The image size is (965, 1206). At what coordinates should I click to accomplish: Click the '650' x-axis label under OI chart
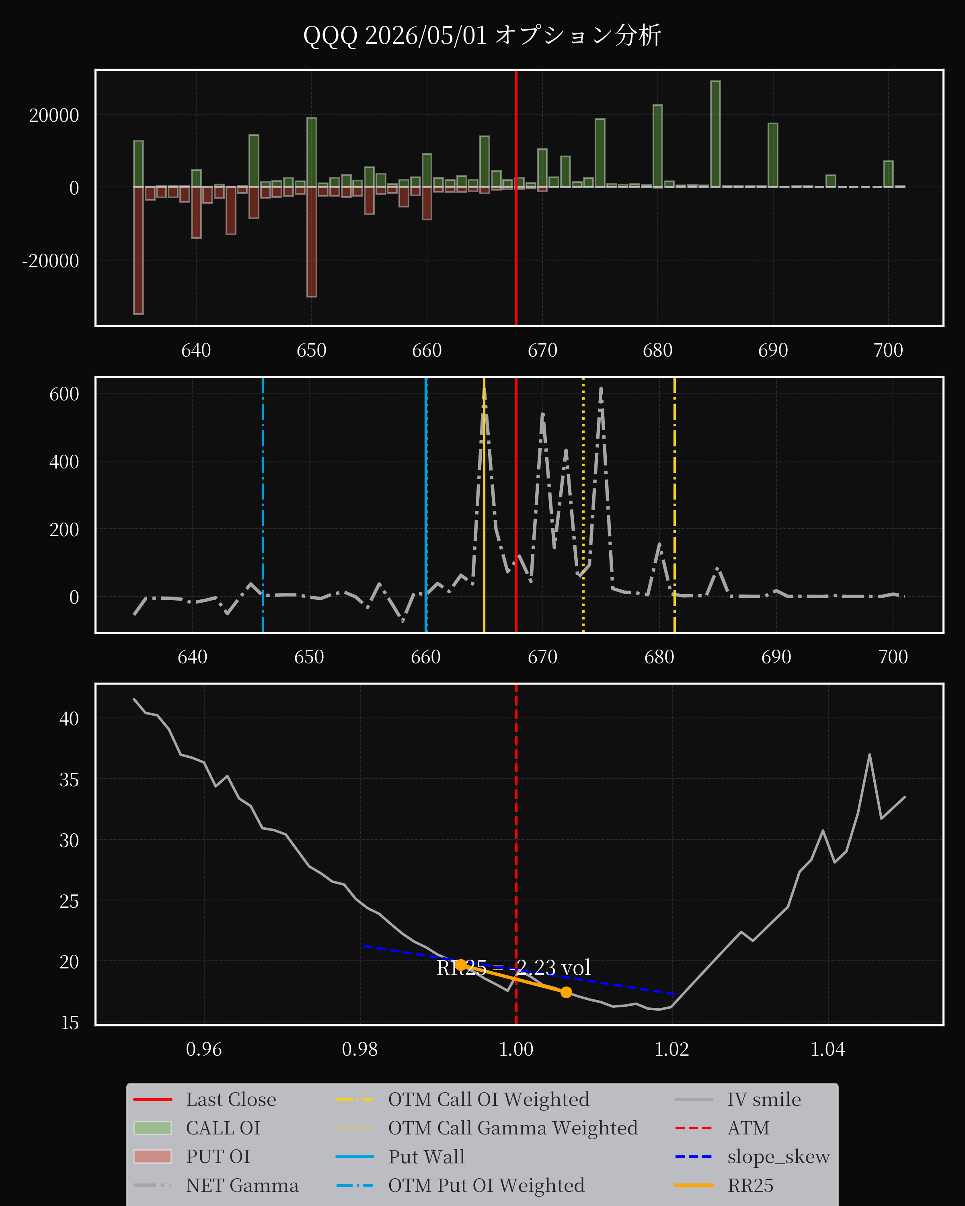click(x=312, y=350)
